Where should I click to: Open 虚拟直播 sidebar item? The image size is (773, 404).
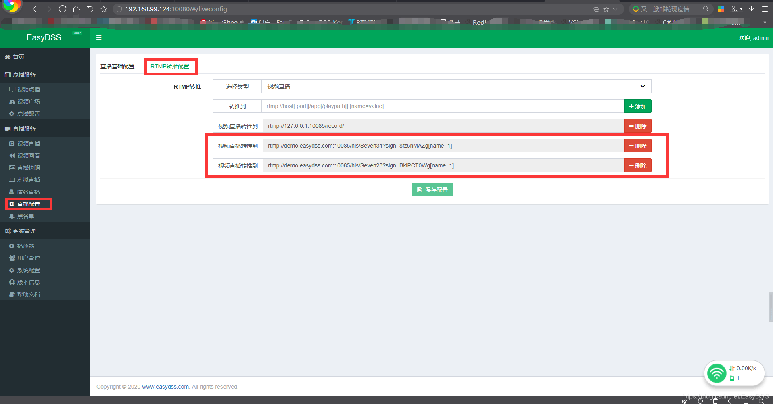pyautogui.click(x=25, y=180)
